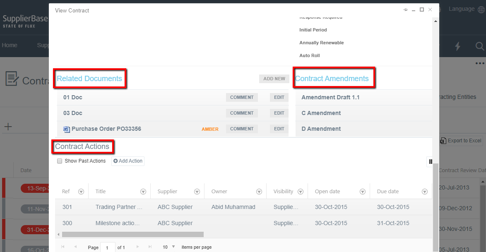
Task: Pin the View Contract dialog
Action: [405, 10]
